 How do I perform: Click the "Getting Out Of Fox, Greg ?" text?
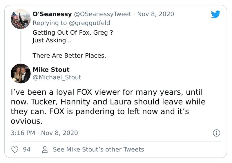tap(72, 33)
